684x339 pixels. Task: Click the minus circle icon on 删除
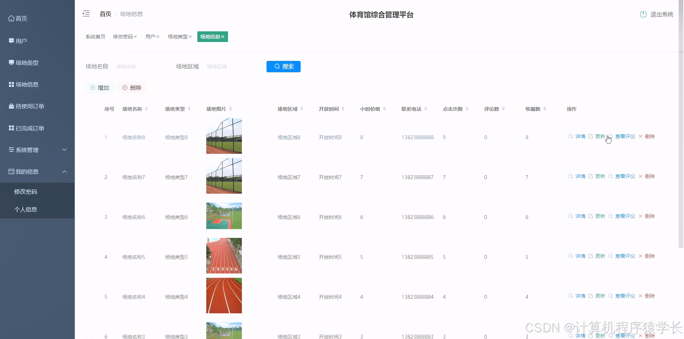pyautogui.click(x=125, y=88)
